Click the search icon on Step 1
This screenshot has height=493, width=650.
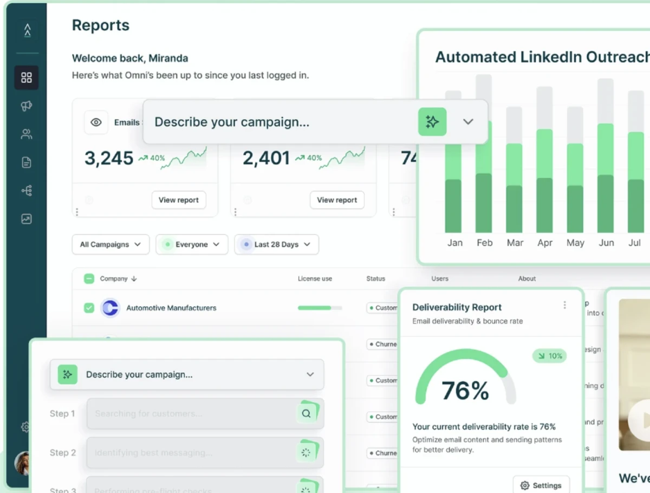click(307, 413)
